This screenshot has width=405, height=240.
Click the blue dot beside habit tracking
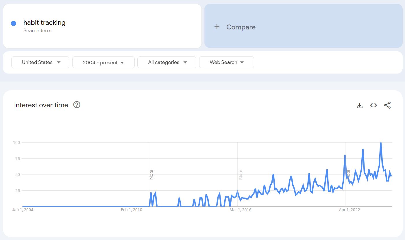(x=14, y=23)
